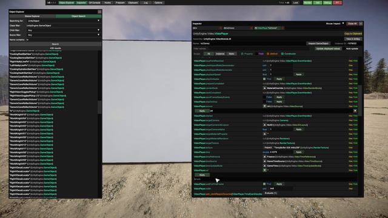Apply the playbackSpeed float value
388x218 pixels.
tap(299, 74)
